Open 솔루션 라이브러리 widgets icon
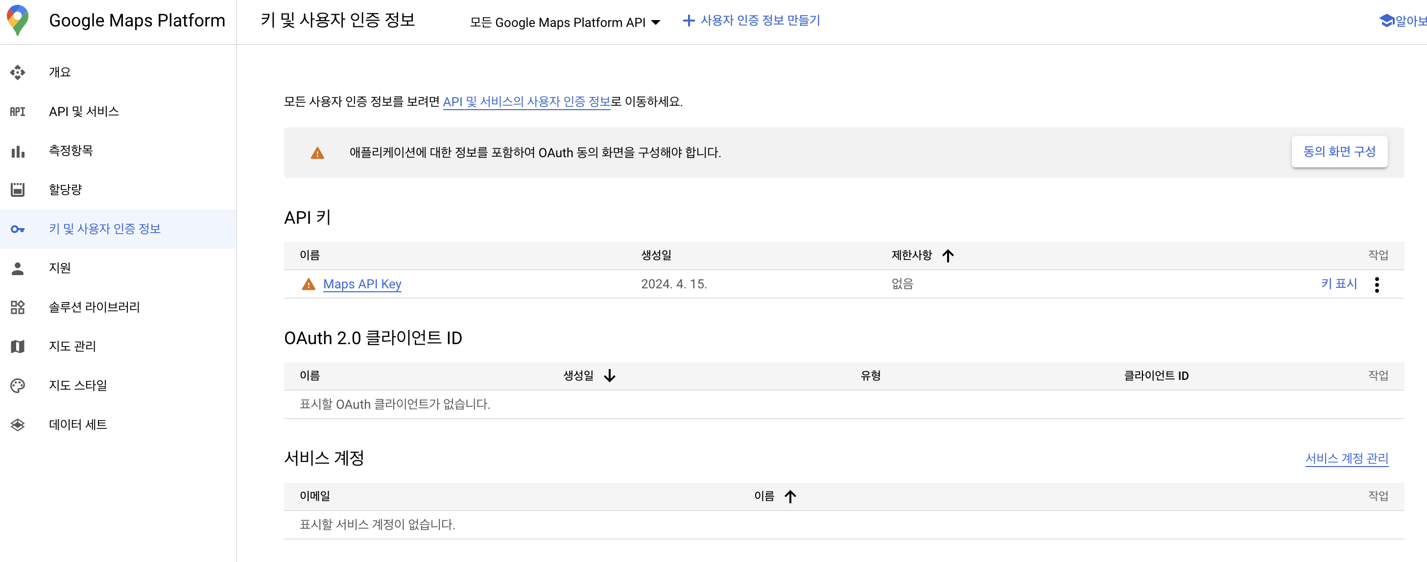 coord(18,307)
